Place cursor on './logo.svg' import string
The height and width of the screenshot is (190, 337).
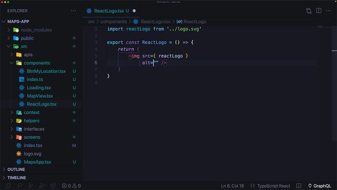click(184, 29)
